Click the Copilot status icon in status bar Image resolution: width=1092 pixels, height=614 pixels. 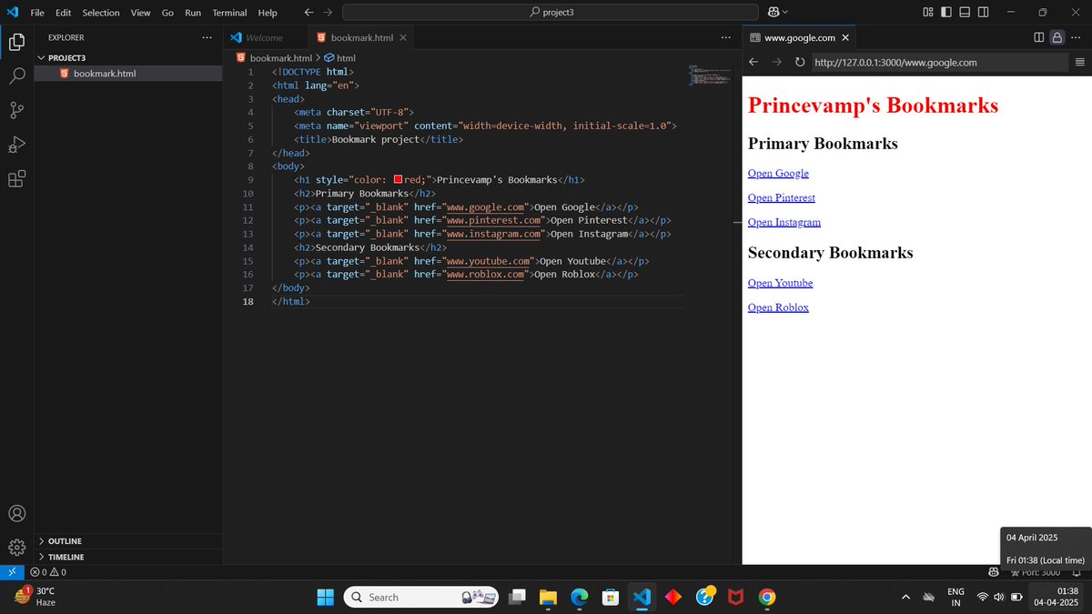[994, 572]
